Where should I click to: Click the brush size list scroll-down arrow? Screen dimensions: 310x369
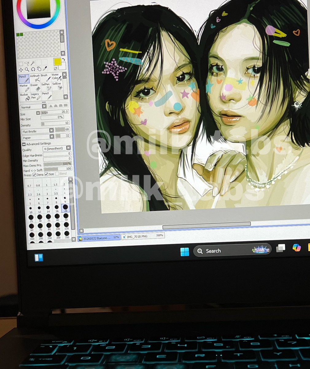click(x=74, y=239)
